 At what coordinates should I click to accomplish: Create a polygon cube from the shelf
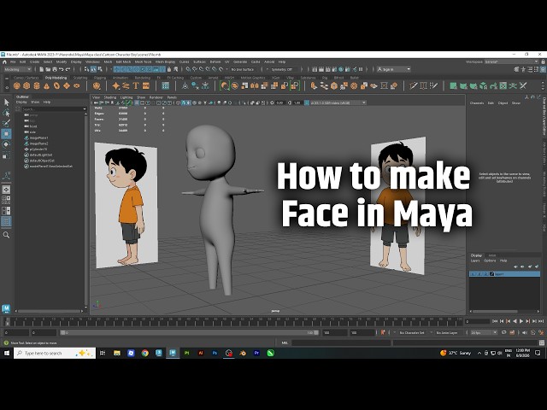(x=26, y=85)
